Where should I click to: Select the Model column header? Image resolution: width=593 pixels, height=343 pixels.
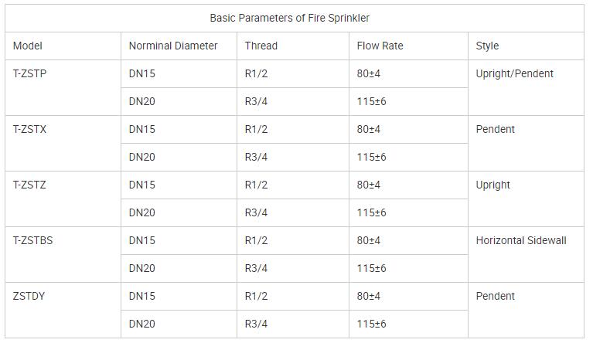[x=28, y=46]
